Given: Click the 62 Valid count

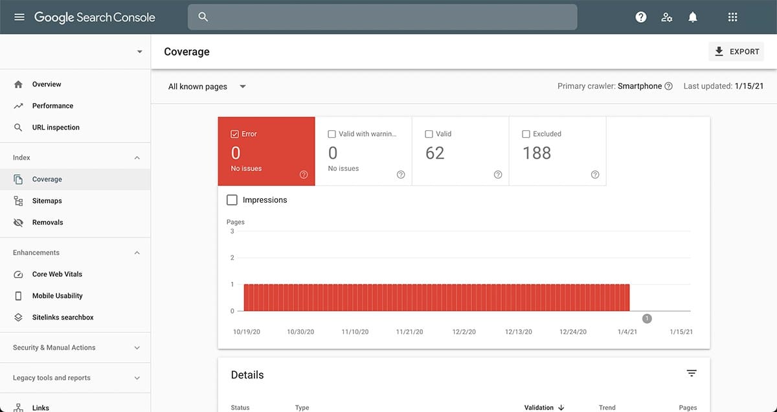Looking at the screenshot, I should click(435, 153).
